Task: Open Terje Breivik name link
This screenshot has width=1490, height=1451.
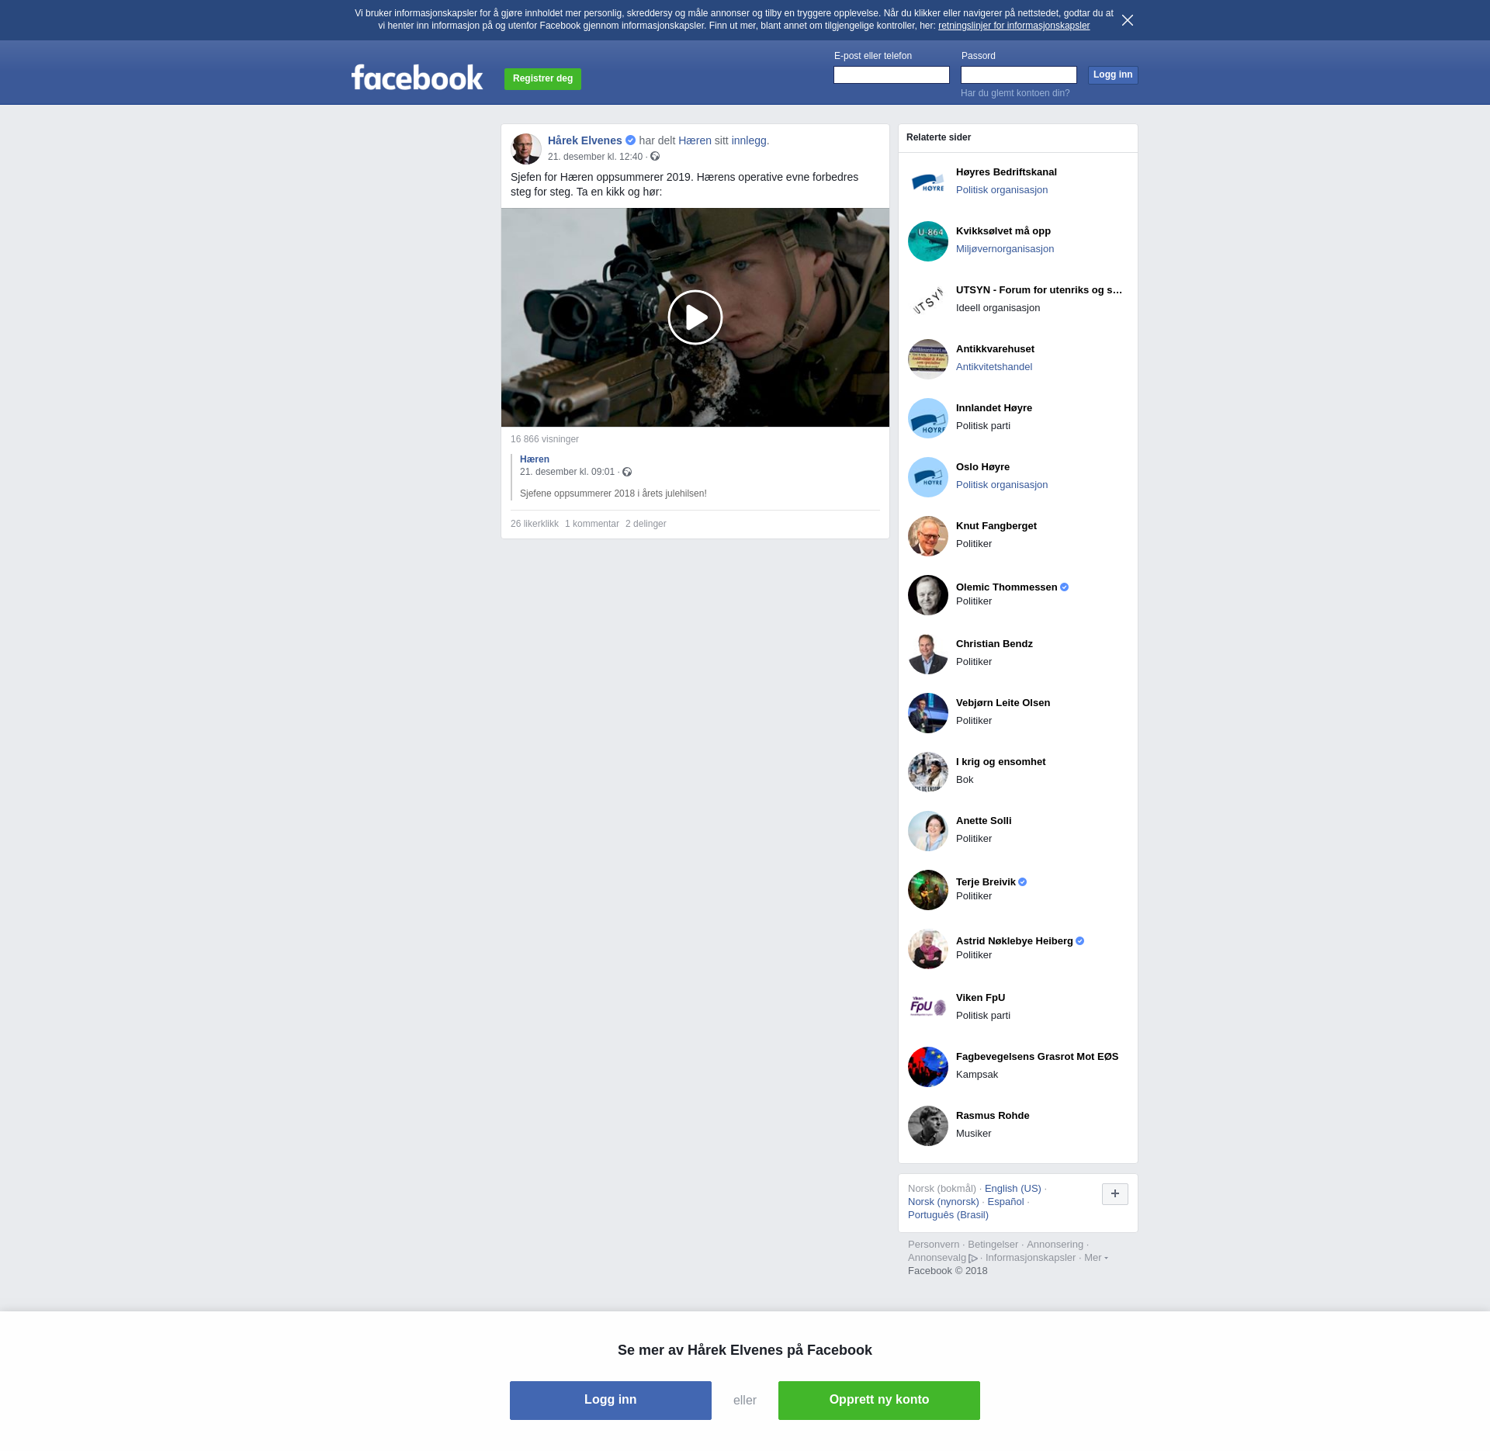Action: [986, 882]
